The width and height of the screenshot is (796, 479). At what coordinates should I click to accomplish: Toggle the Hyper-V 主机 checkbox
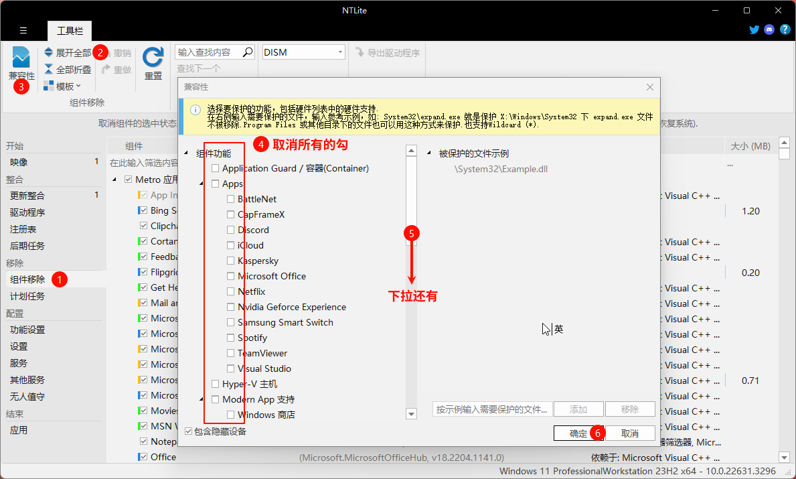point(216,384)
